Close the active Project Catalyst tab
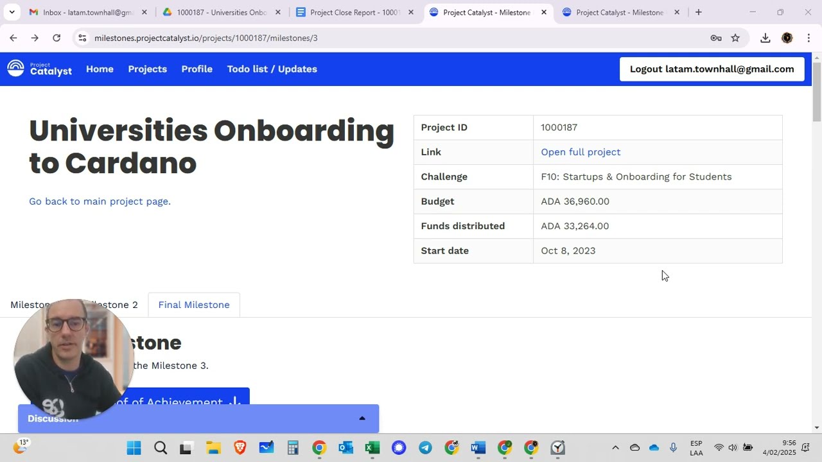The height and width of the screenshot is (462, 822). pyautogui.click(x=543, y=12)
